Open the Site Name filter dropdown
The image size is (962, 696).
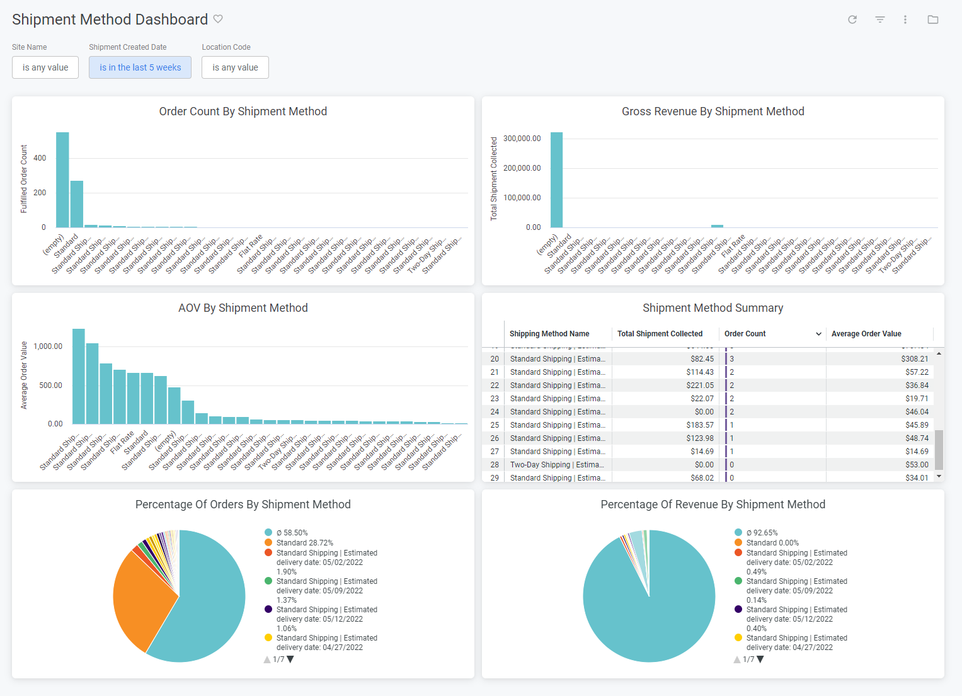45,67
